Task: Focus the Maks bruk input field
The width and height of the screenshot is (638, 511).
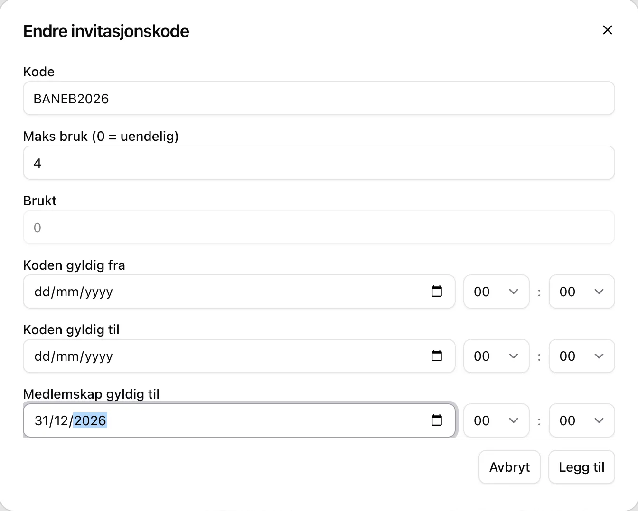Action: (x=319, y=163)
